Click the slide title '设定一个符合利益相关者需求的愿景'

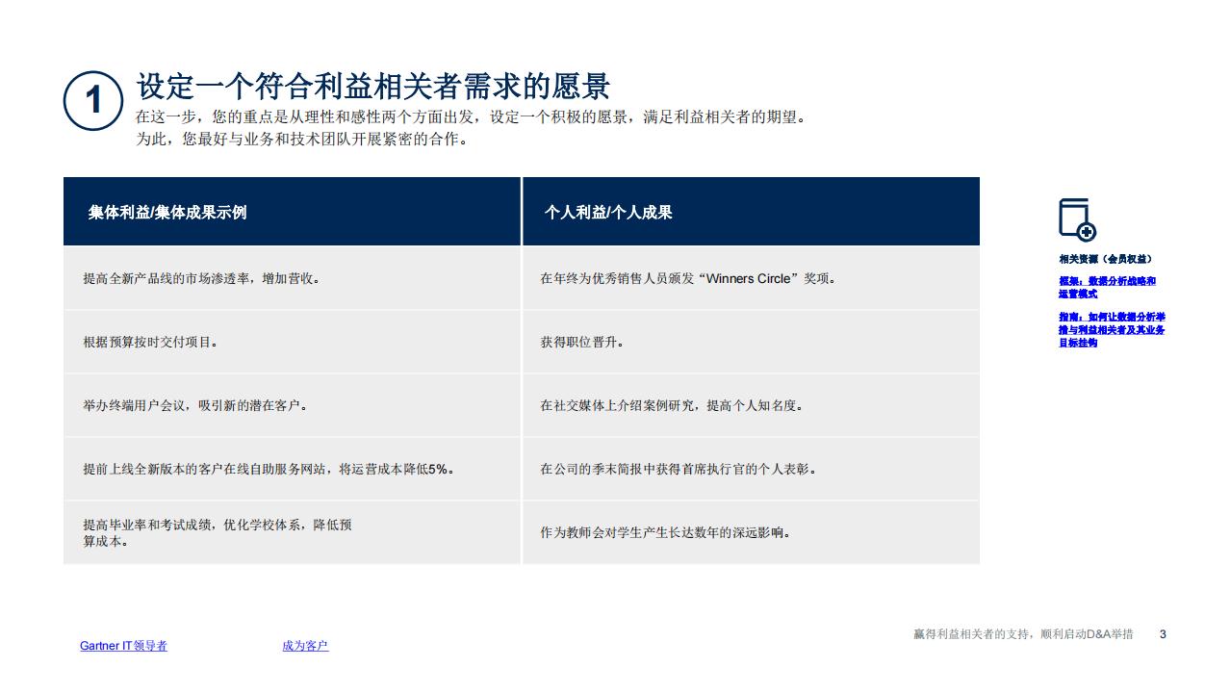tap(373, 87)
